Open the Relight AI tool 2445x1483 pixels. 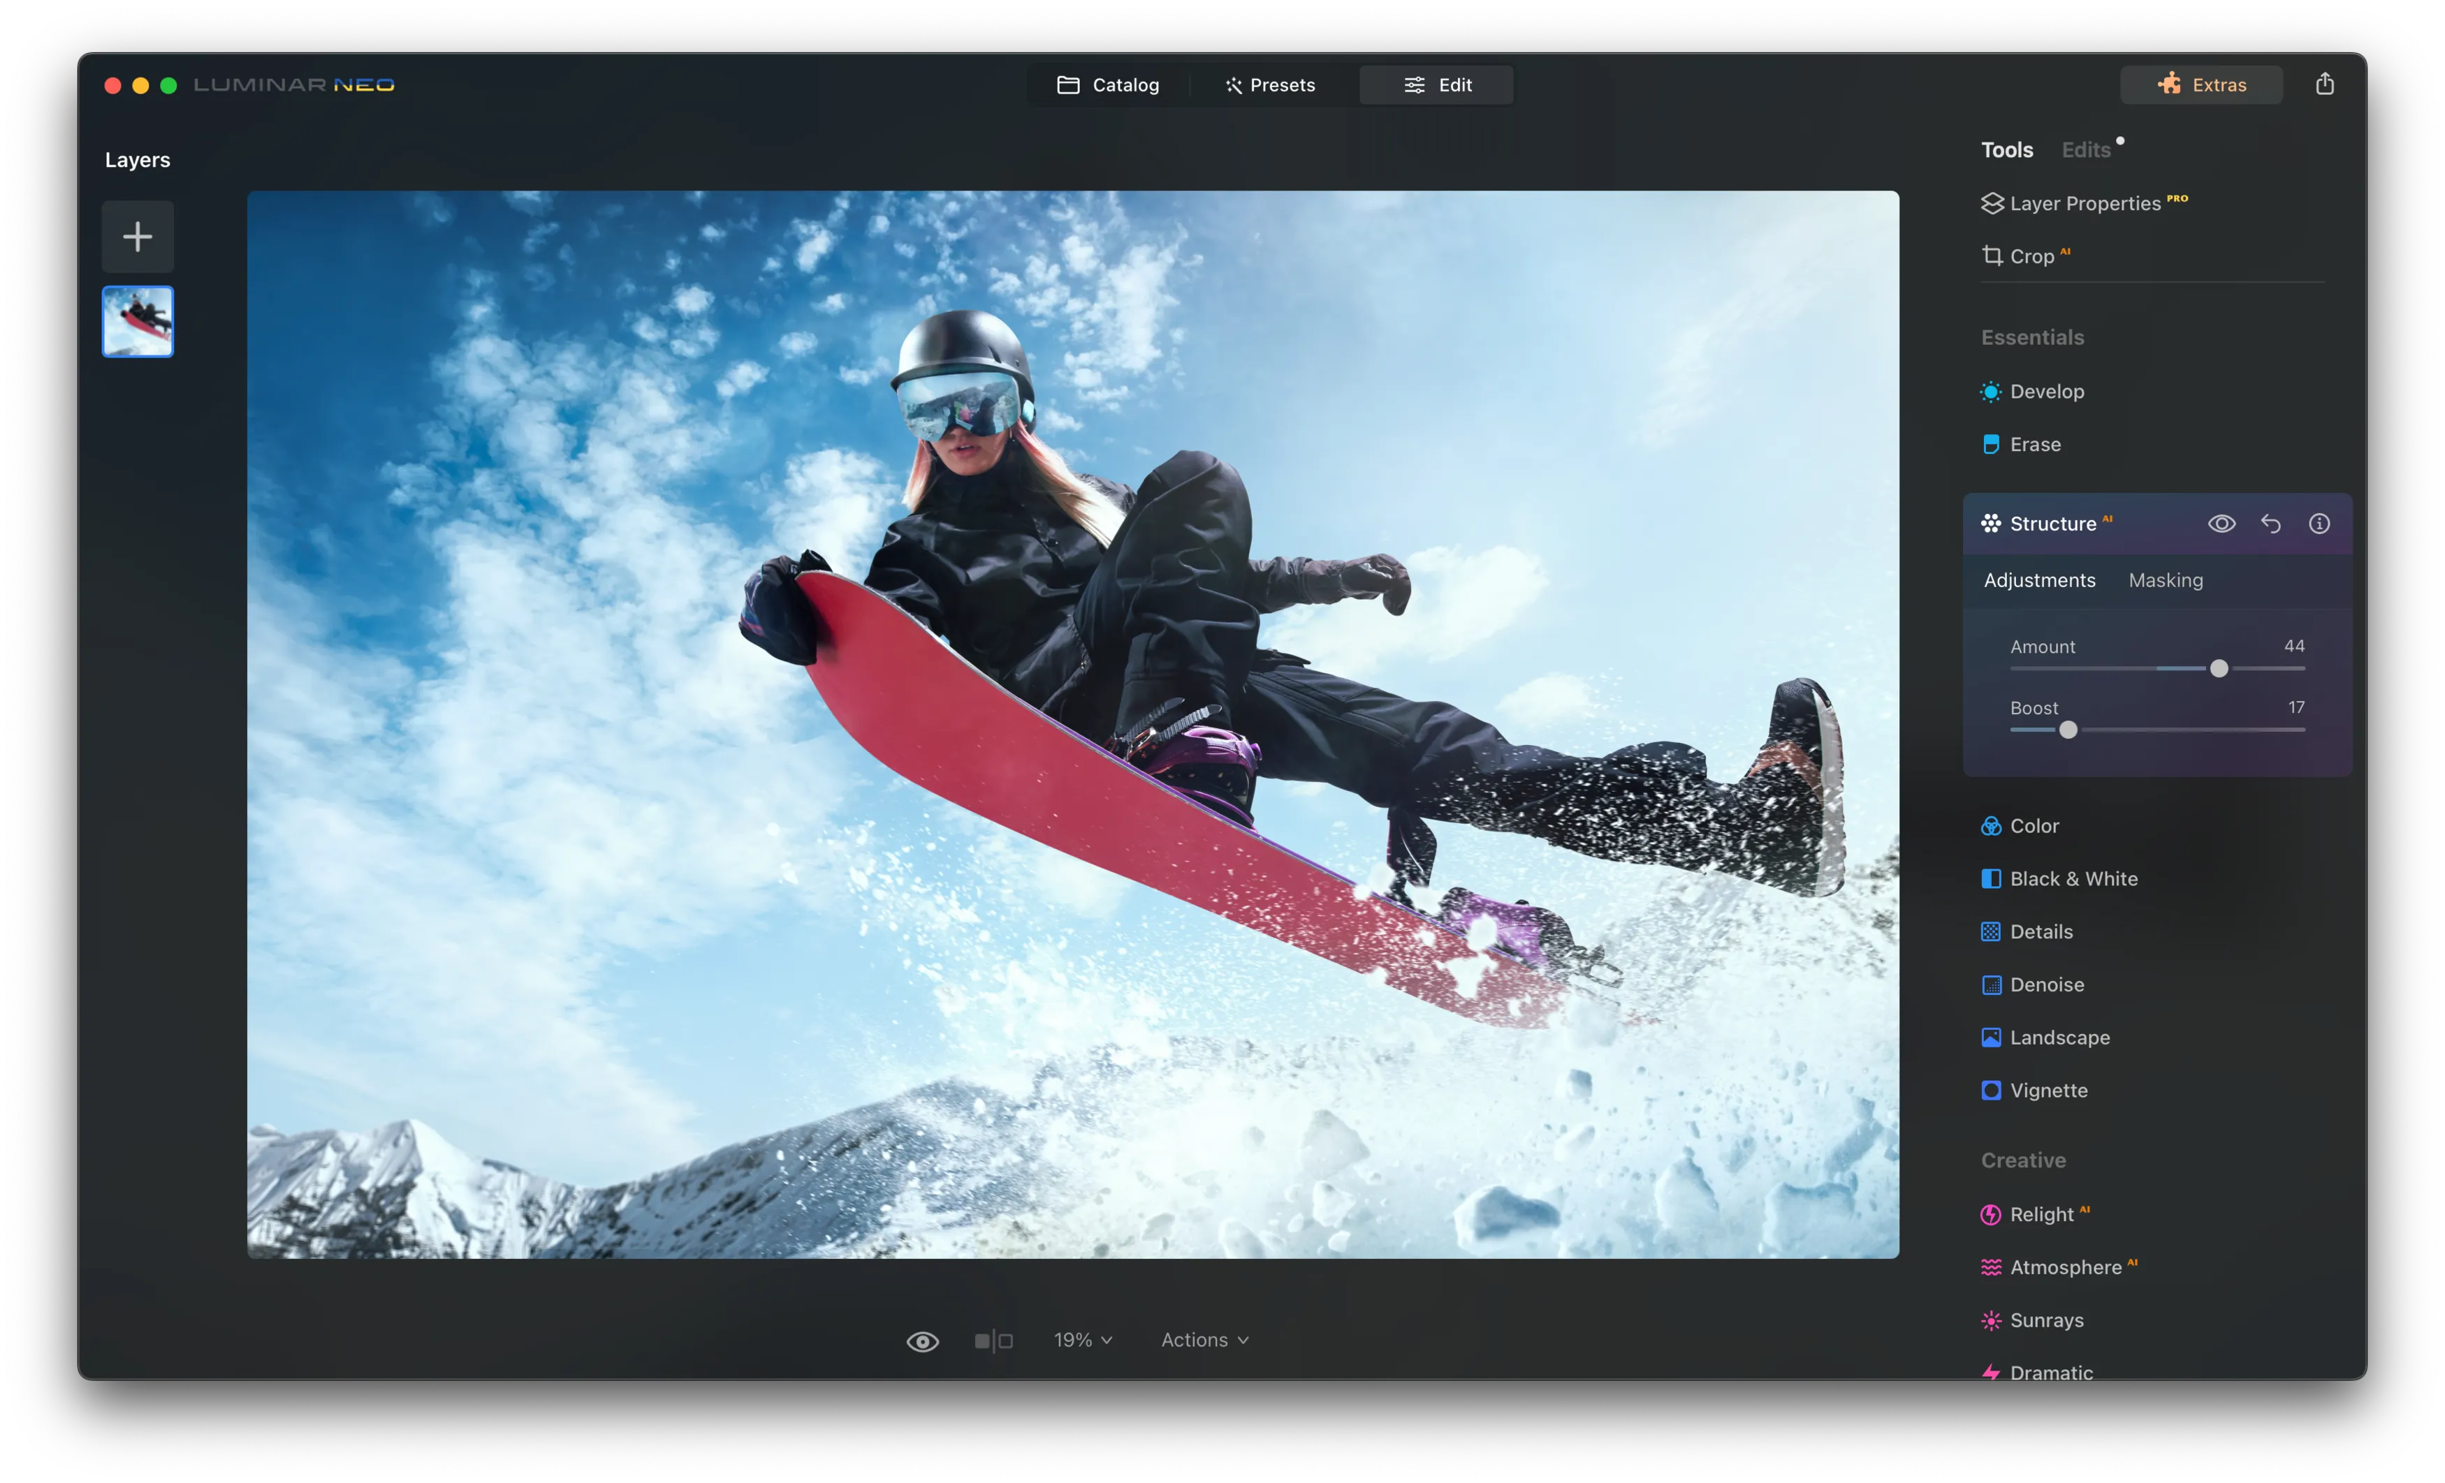[2040, 1214]
